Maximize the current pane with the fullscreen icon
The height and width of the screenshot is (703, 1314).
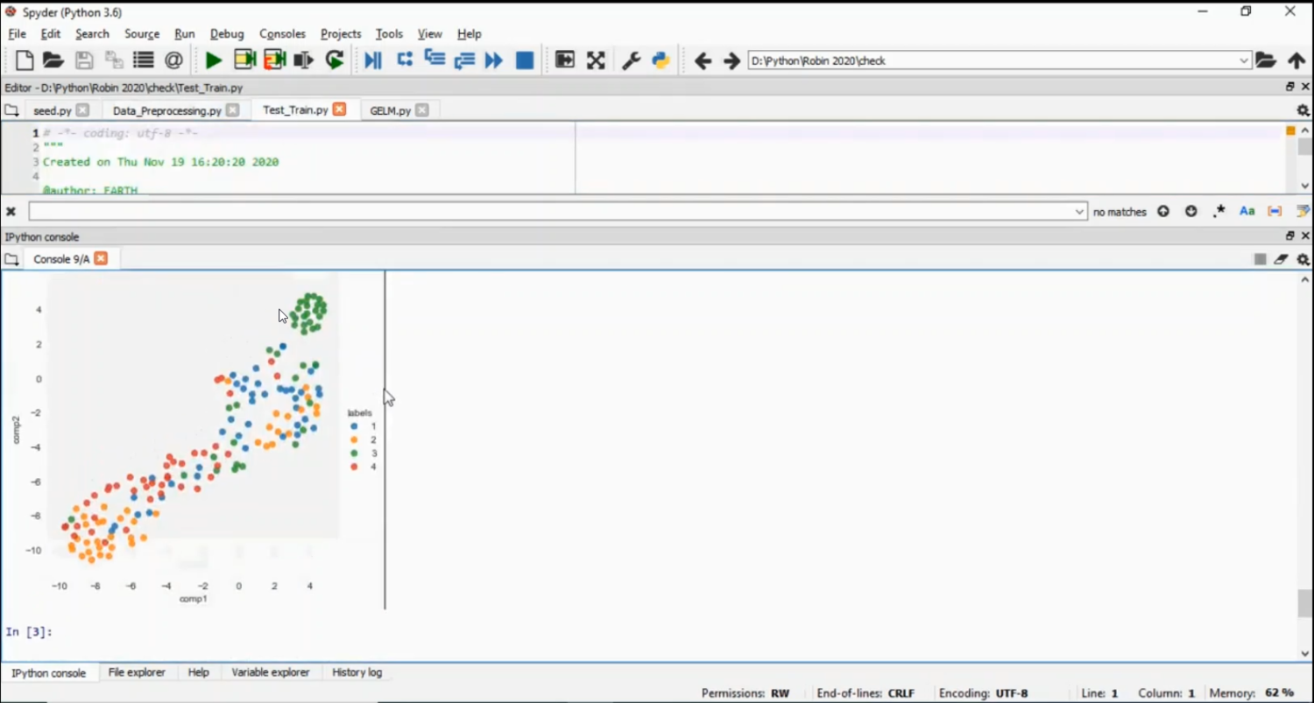[596, 60]
